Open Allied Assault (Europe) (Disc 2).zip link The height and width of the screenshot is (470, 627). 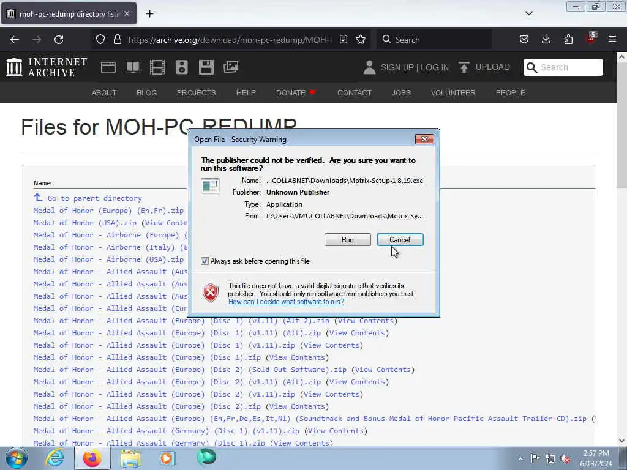(147, 406)
